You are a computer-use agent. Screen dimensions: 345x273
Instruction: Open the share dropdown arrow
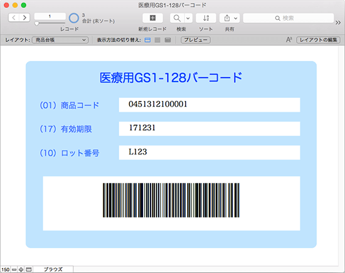click(x=236, y=18)
